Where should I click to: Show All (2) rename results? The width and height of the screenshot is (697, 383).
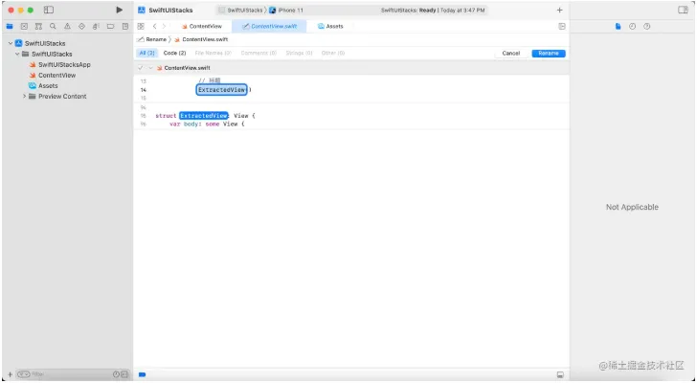146,53
